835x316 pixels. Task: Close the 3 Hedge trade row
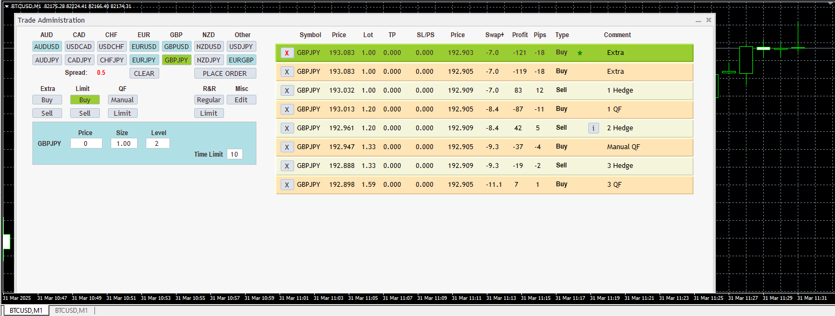click(287, 166)
